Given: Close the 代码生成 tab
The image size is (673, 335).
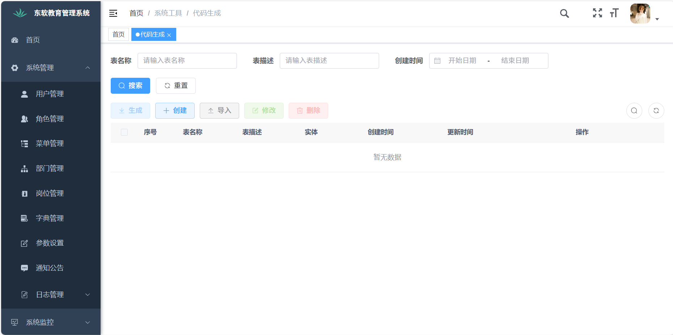Looking at the screenshot, I should click(169, 35).
